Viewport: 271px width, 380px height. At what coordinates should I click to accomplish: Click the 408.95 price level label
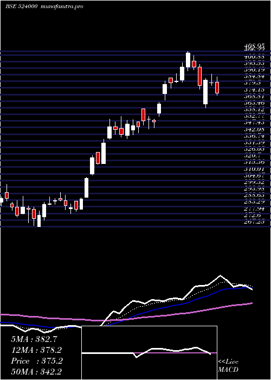(254, 46)
